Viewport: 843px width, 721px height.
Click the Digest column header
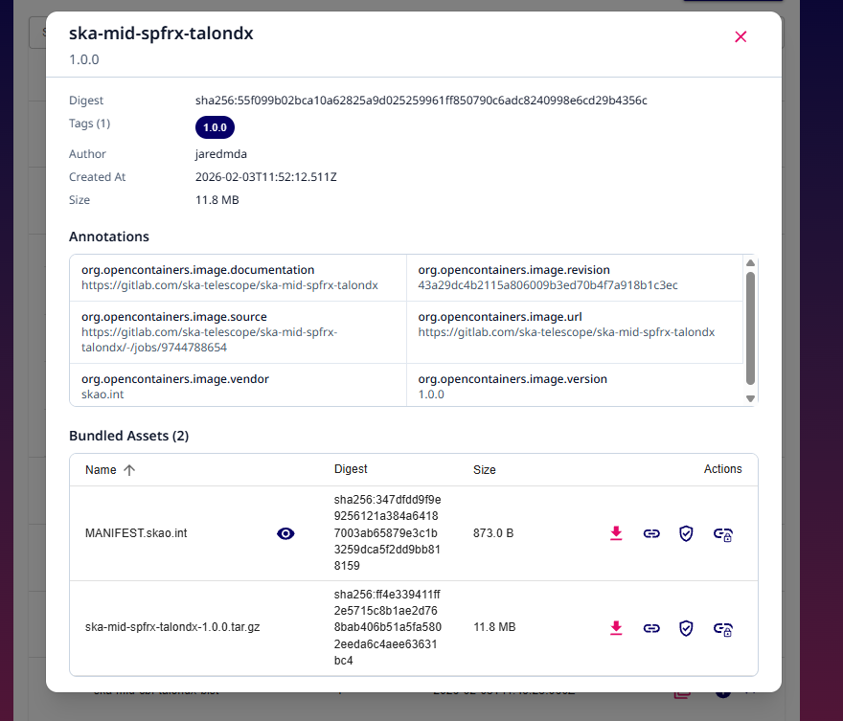coord(351,469)
